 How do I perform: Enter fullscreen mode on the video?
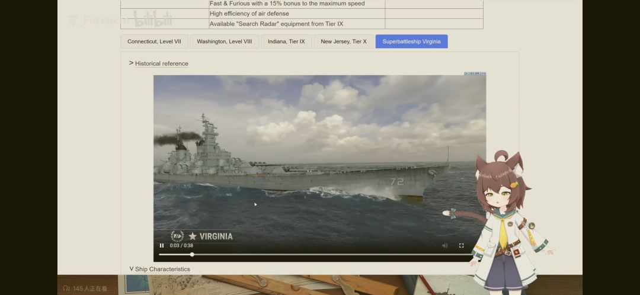click(461, 246)
